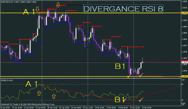
Task: Click the 1.4935 price axis label
Action: 185,20
